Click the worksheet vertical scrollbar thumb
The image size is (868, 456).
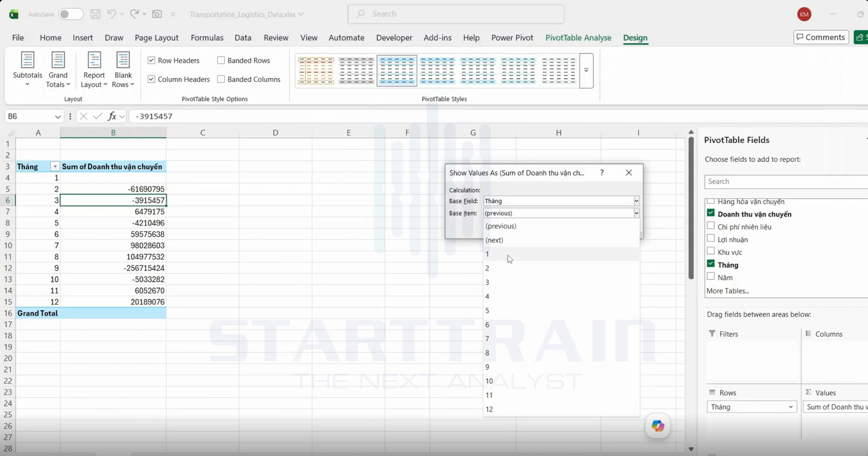point(691,208)
